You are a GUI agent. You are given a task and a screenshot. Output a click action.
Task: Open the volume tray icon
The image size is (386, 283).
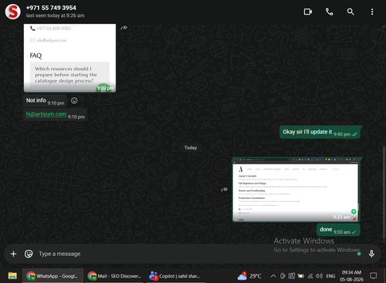click(319, 276)
